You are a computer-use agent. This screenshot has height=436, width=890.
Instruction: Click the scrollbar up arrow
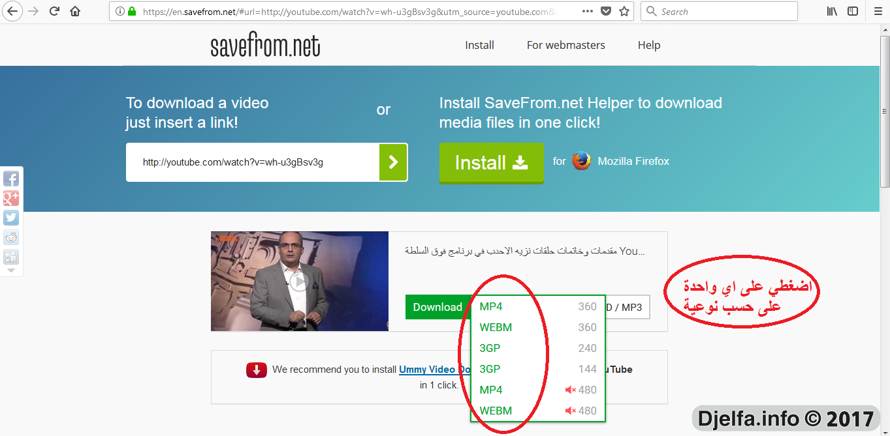(x=884, y=31)
